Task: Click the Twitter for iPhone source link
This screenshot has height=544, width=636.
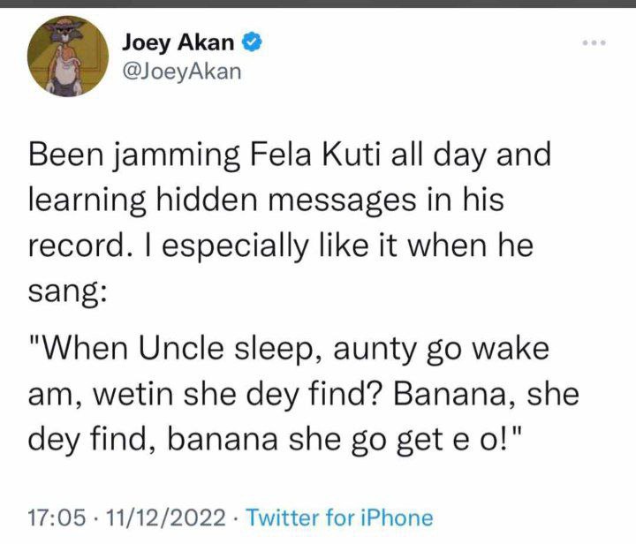Action: tap(340, 518)
